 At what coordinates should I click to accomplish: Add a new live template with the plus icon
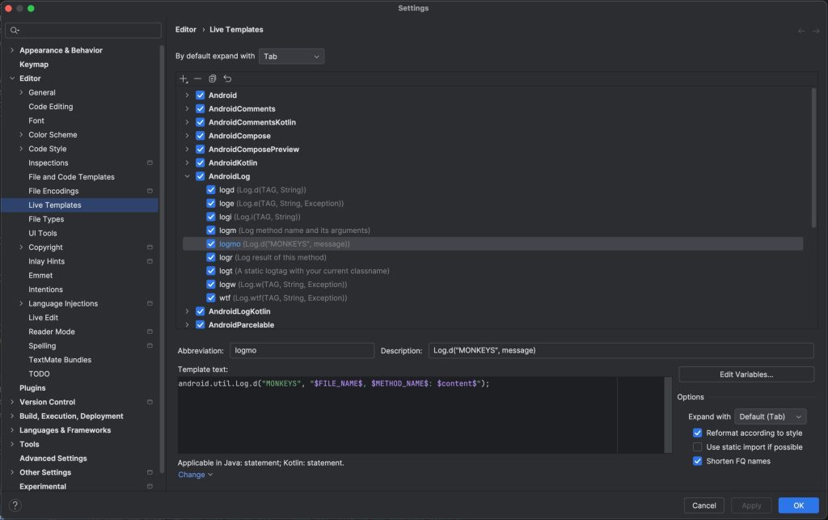pos(183,78)
